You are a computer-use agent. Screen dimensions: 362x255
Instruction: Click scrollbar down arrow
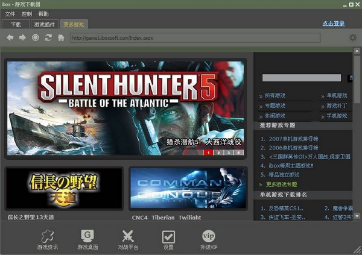[357, 216]
